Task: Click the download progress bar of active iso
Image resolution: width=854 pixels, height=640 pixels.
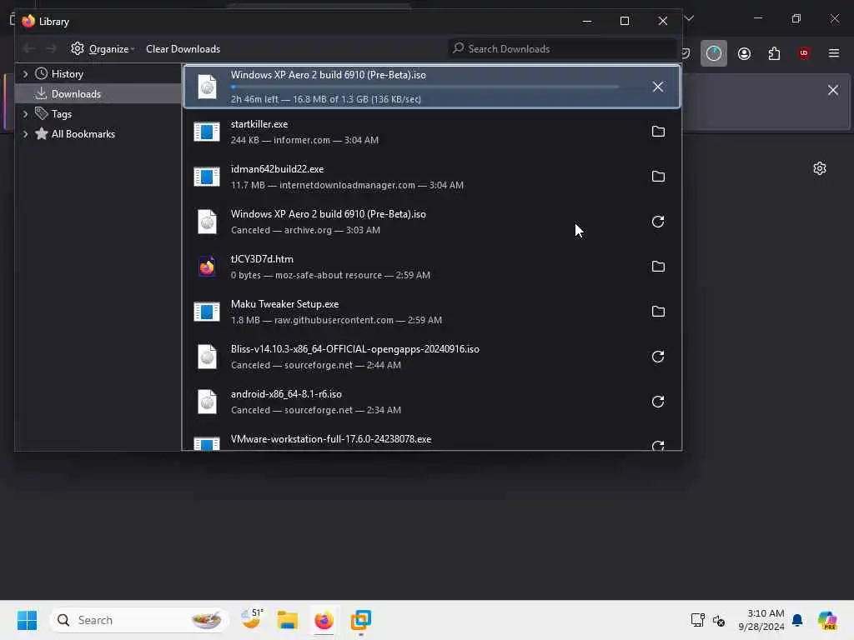Action: [424, 87]
